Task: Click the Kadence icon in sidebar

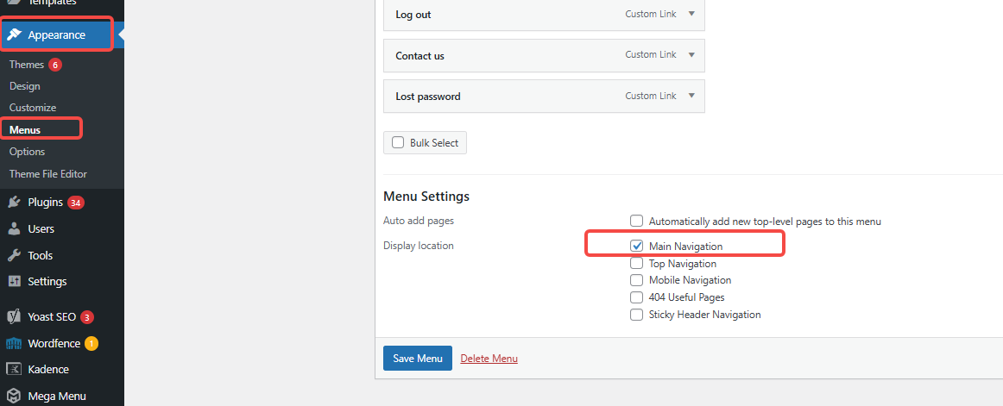Action: [x=14, y=369]
